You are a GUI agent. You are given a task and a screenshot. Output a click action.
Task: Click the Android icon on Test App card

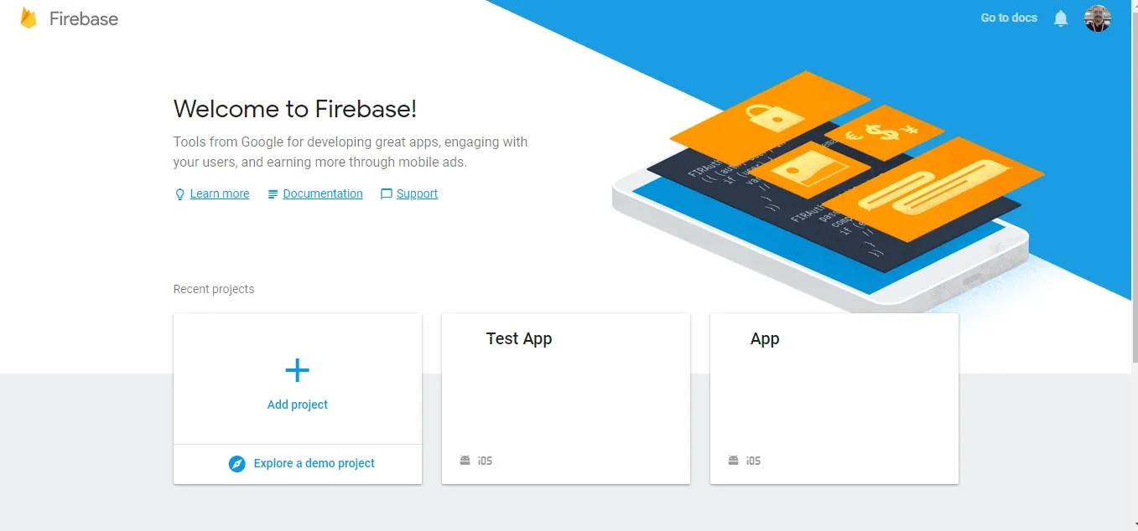click(465, 461)
